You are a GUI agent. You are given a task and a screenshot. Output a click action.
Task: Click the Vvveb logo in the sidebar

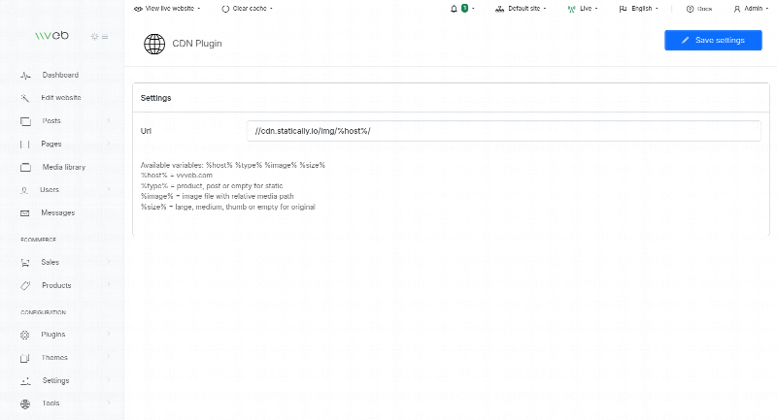coord(52,36)
